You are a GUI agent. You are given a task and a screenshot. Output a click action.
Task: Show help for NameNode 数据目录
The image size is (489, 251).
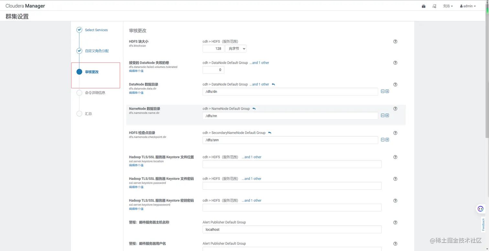point(395,109)
